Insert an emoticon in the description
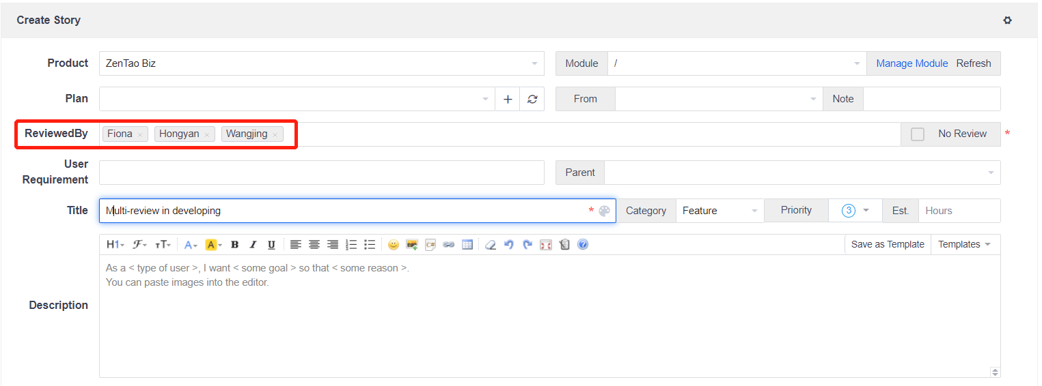 394,245
